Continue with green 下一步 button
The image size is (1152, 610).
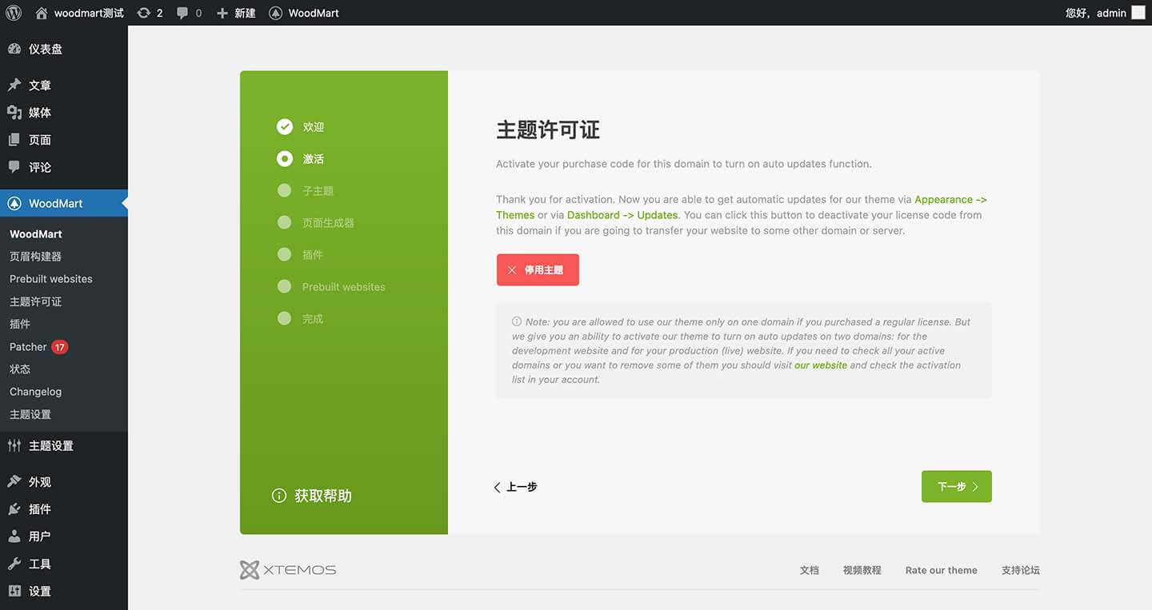tap(957, 487)
